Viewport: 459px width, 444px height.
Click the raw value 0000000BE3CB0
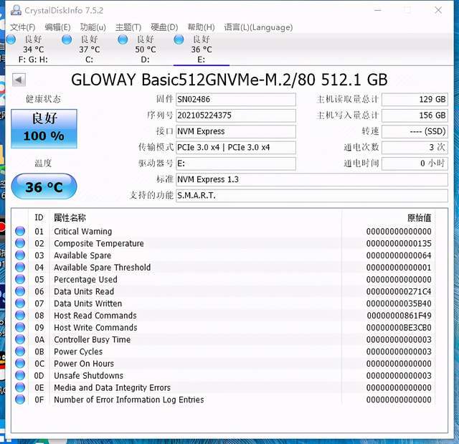[x=399, y=328]
